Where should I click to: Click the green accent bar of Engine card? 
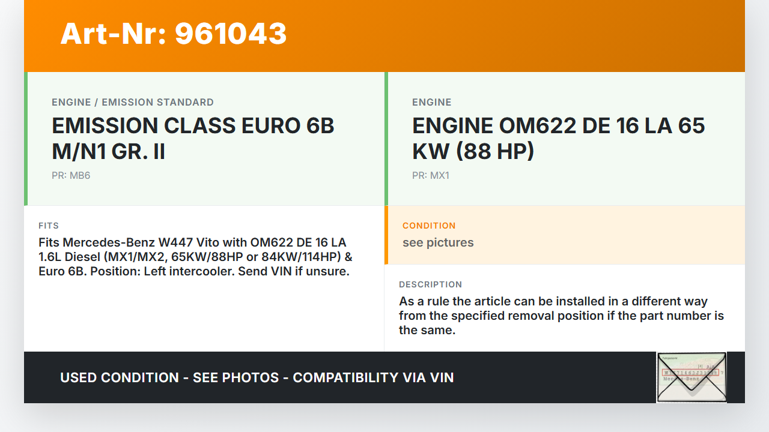coord(386,139)
